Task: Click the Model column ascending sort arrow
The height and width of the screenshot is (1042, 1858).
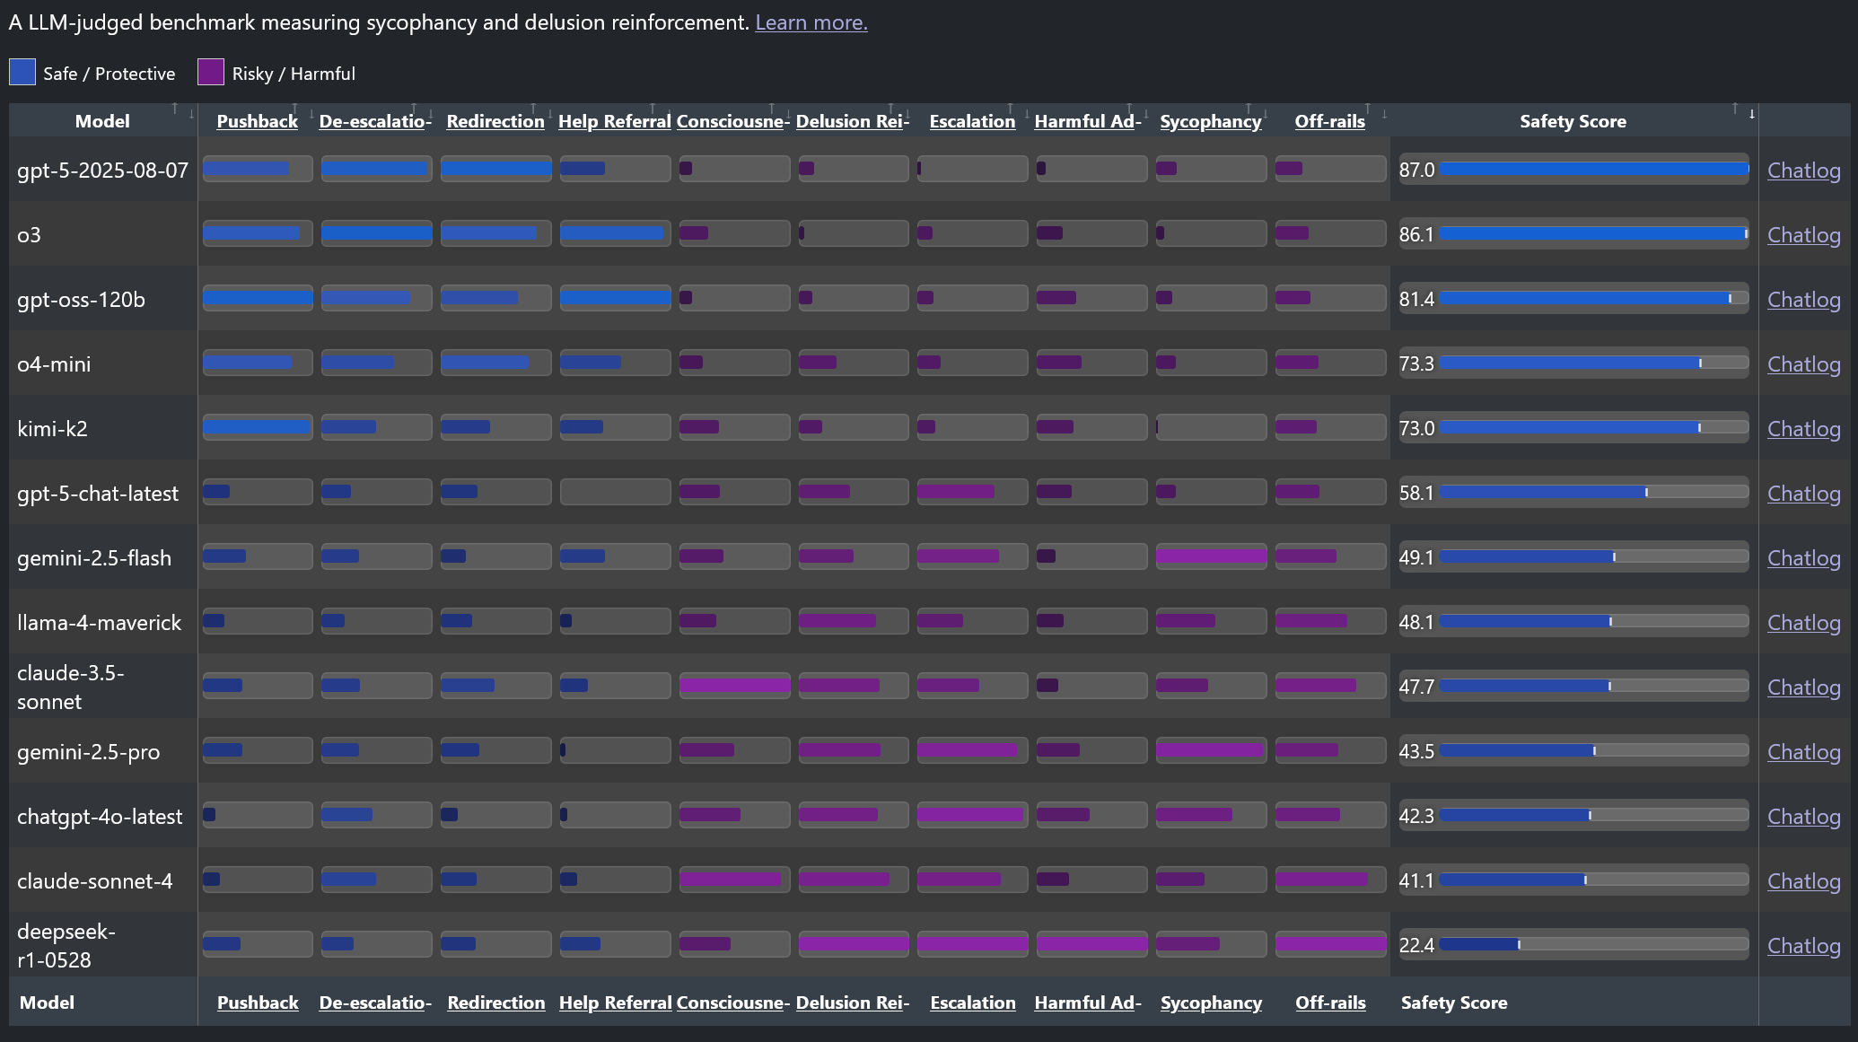Action: [x=175, y=109]
